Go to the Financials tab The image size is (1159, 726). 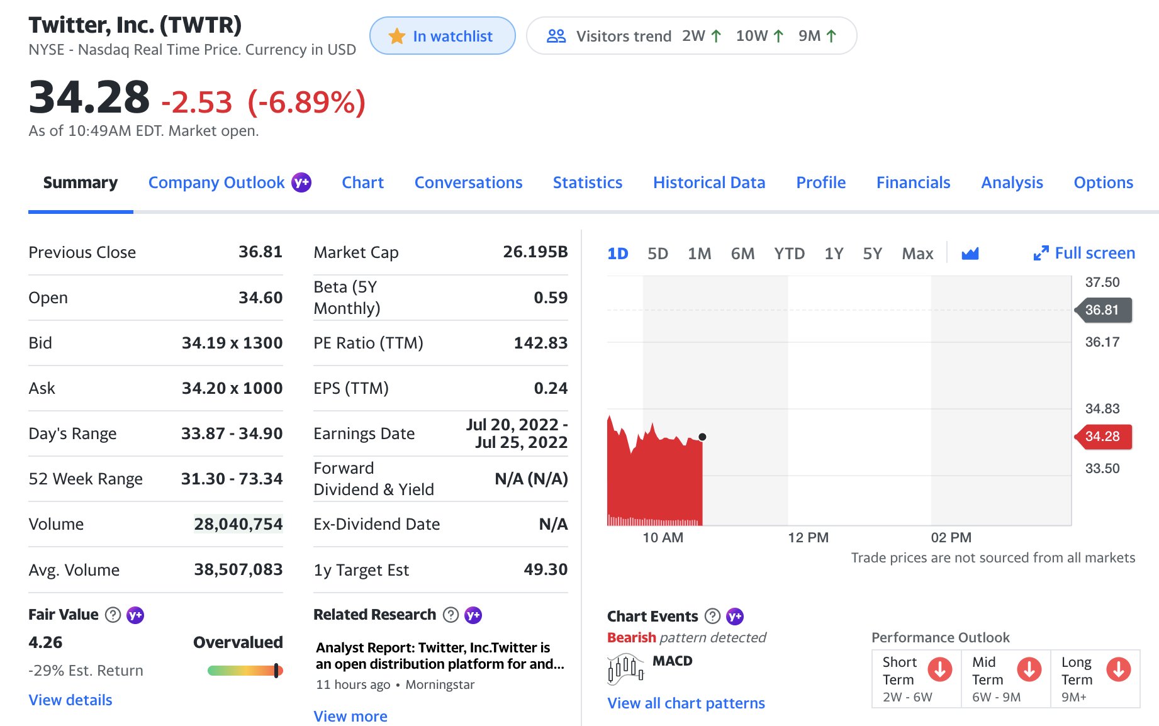point(914,182)
